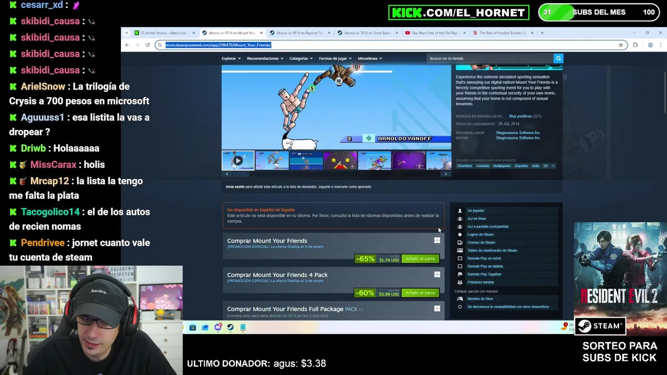The image size is (667, 375).
Task: Click the Inicia sesión link
Action: point(235,186)
